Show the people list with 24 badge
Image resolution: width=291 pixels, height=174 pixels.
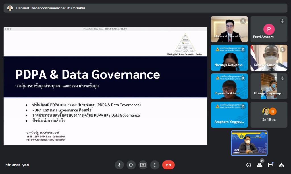coord(259,165)
